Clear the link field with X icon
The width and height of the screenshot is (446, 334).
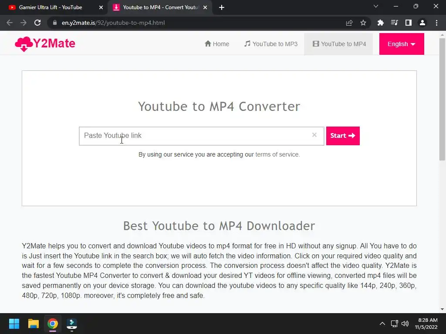click(314, 135)
